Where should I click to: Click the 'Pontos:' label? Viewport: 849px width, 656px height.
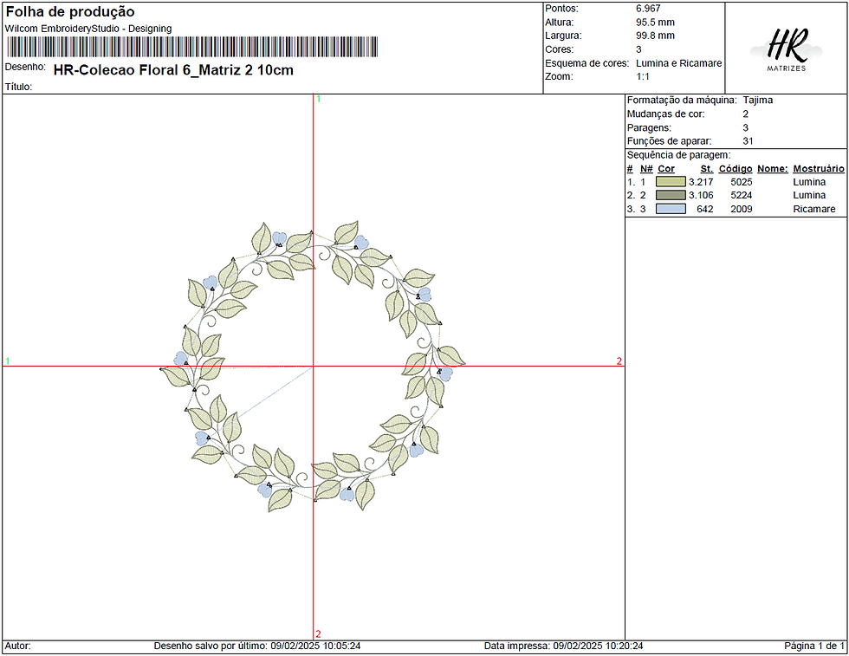point(561,9)
